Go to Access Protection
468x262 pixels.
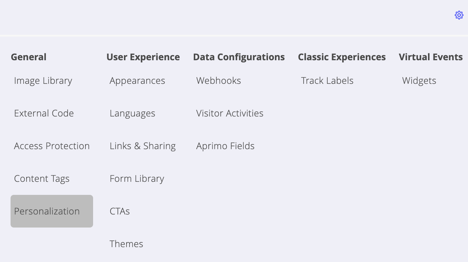coord(52,146)
